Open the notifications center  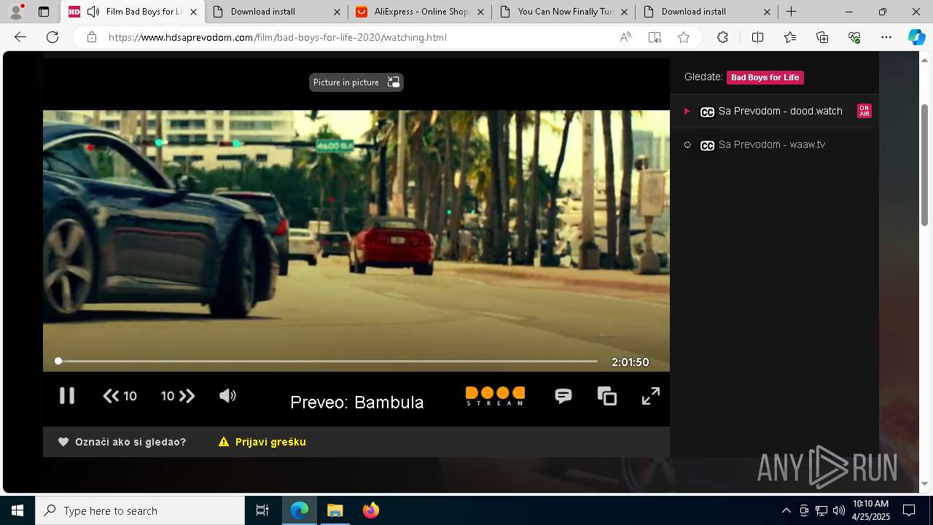pos(910,510)
